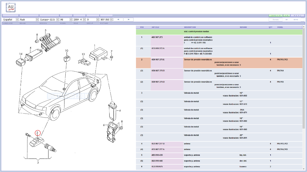Click article number 4E0 810 439

click(157, 155)
